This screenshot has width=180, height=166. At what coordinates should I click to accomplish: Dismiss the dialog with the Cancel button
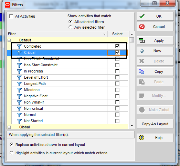(155, 27)
